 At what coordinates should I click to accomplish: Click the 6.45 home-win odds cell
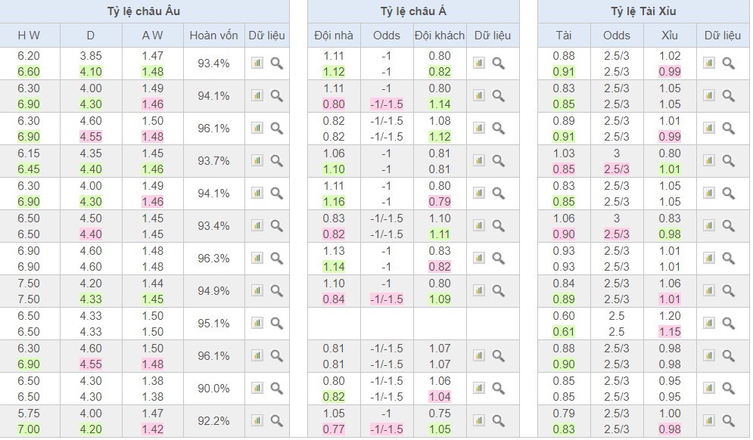click(x=29, y=169)
